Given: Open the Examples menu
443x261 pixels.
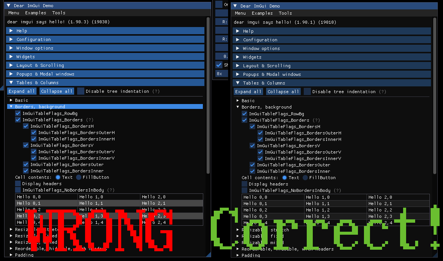Looking at the screenshot, I should (35, 13).
